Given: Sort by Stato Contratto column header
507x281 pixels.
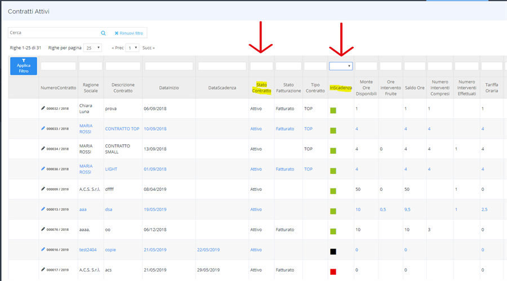Looking at the screenshot, I should click(261, 88).
